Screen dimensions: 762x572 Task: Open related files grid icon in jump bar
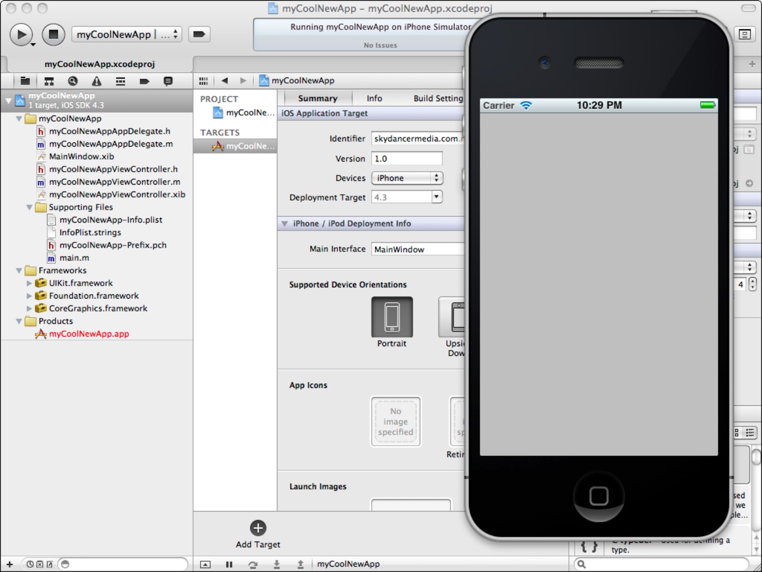[203, 81]
